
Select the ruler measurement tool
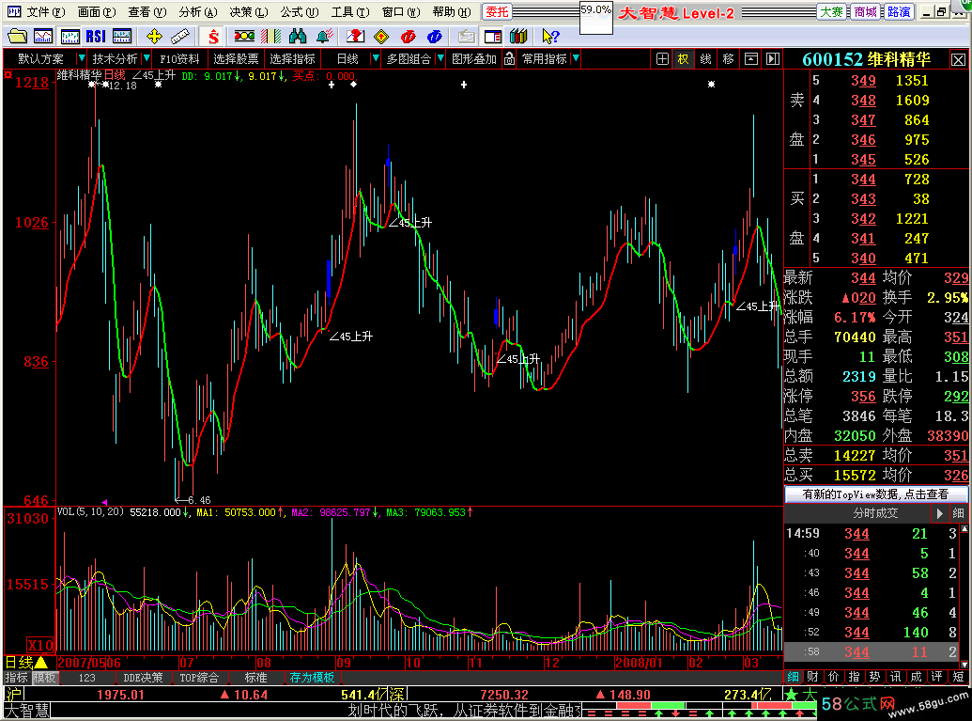pos(179,37)
